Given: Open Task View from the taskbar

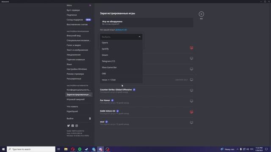Looking at the screenshot, I should [58, 149].
